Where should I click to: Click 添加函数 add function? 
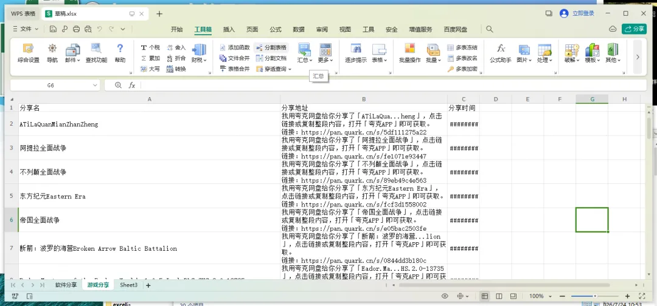coord(235,47)
